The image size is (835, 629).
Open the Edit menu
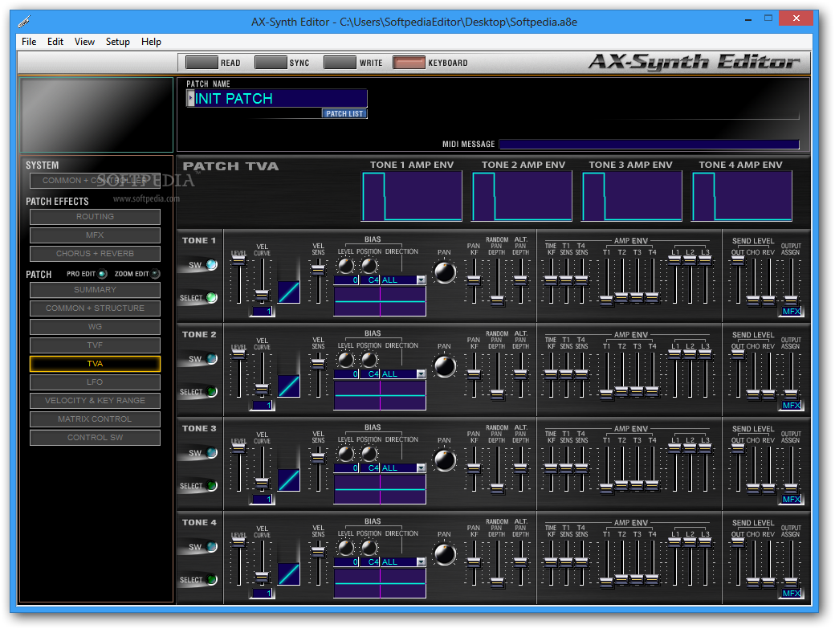(x=55, y=42)
